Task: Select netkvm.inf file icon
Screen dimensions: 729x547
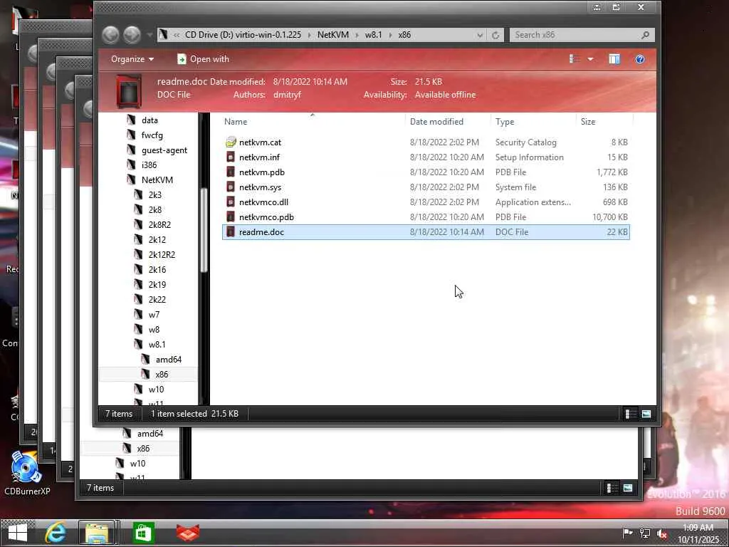Action: click(x=231, y=157)
